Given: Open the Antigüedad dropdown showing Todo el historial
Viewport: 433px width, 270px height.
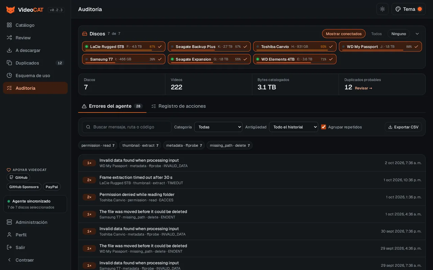Looking at the screenshot, I should coord(294,127).
